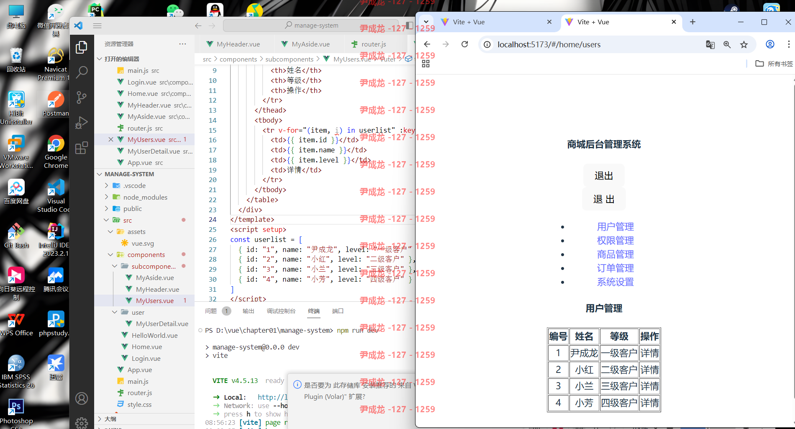Open the translate page icon in address bar
This screenshot has width=795, height=429.
(x=710, y=44)
